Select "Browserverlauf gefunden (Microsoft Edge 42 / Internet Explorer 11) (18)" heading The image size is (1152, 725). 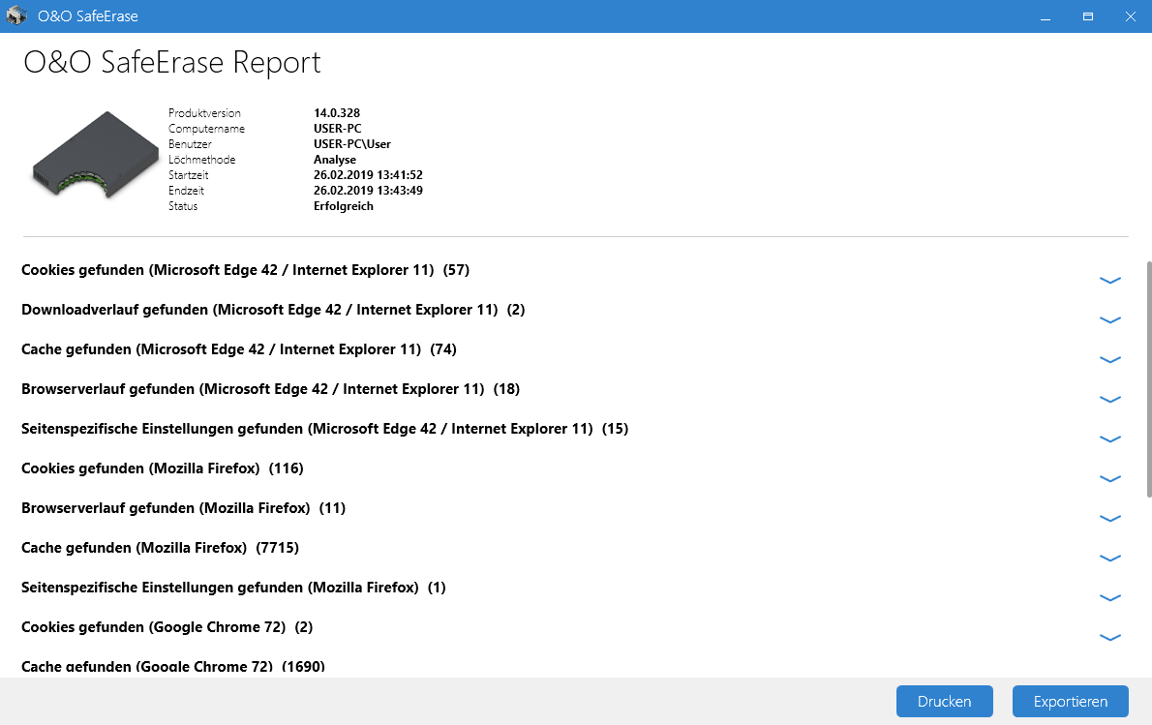270,389
